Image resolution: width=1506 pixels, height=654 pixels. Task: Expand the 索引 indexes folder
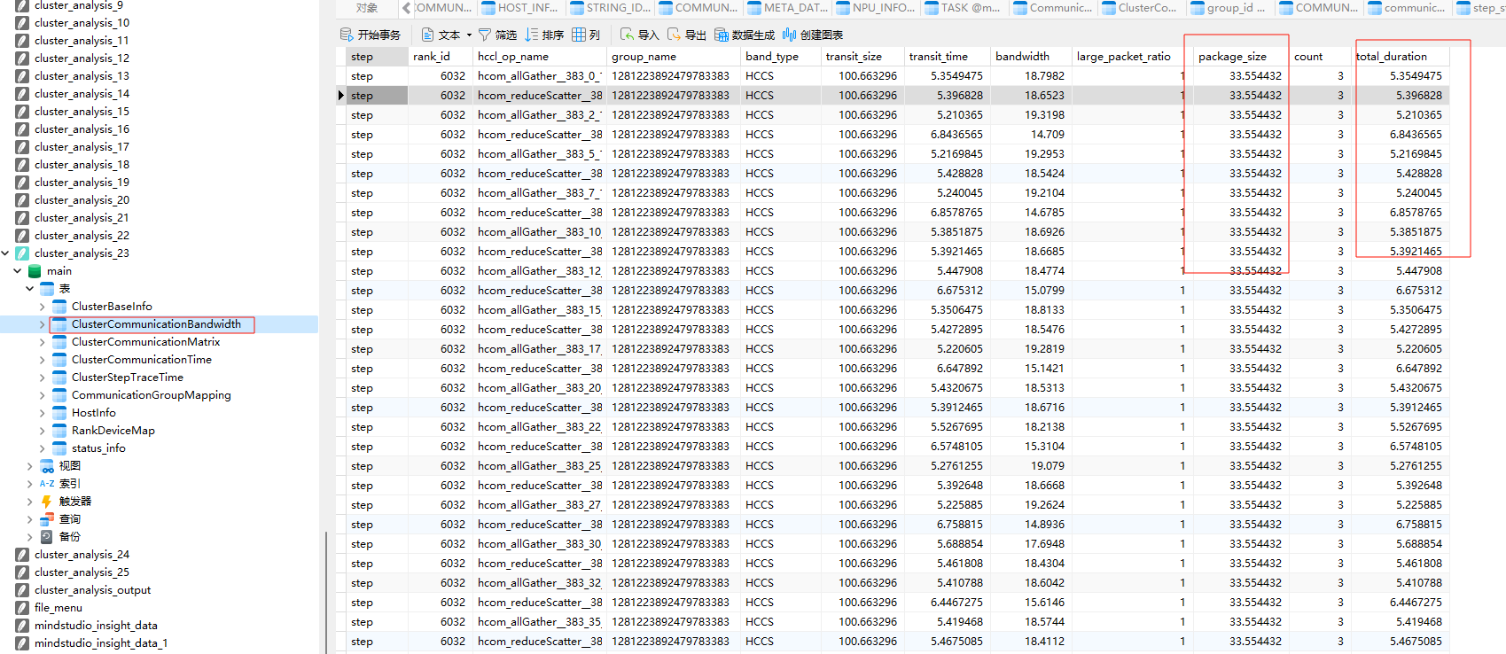(x=30, y=484)
